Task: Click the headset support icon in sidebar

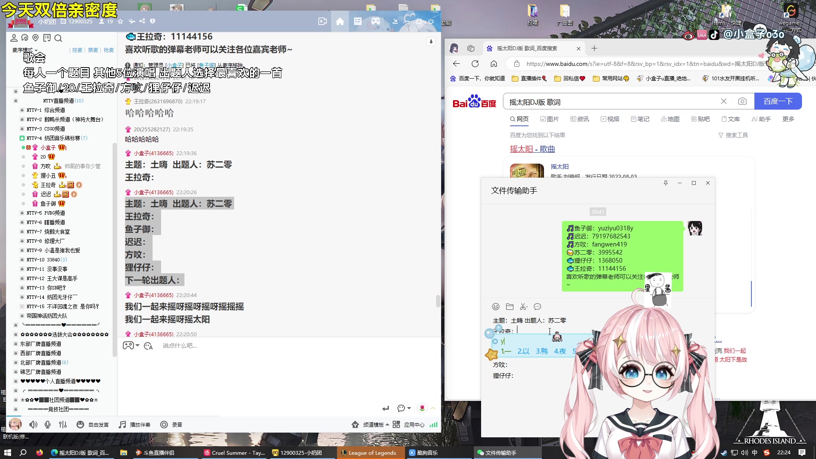Action: pos(25,38)
